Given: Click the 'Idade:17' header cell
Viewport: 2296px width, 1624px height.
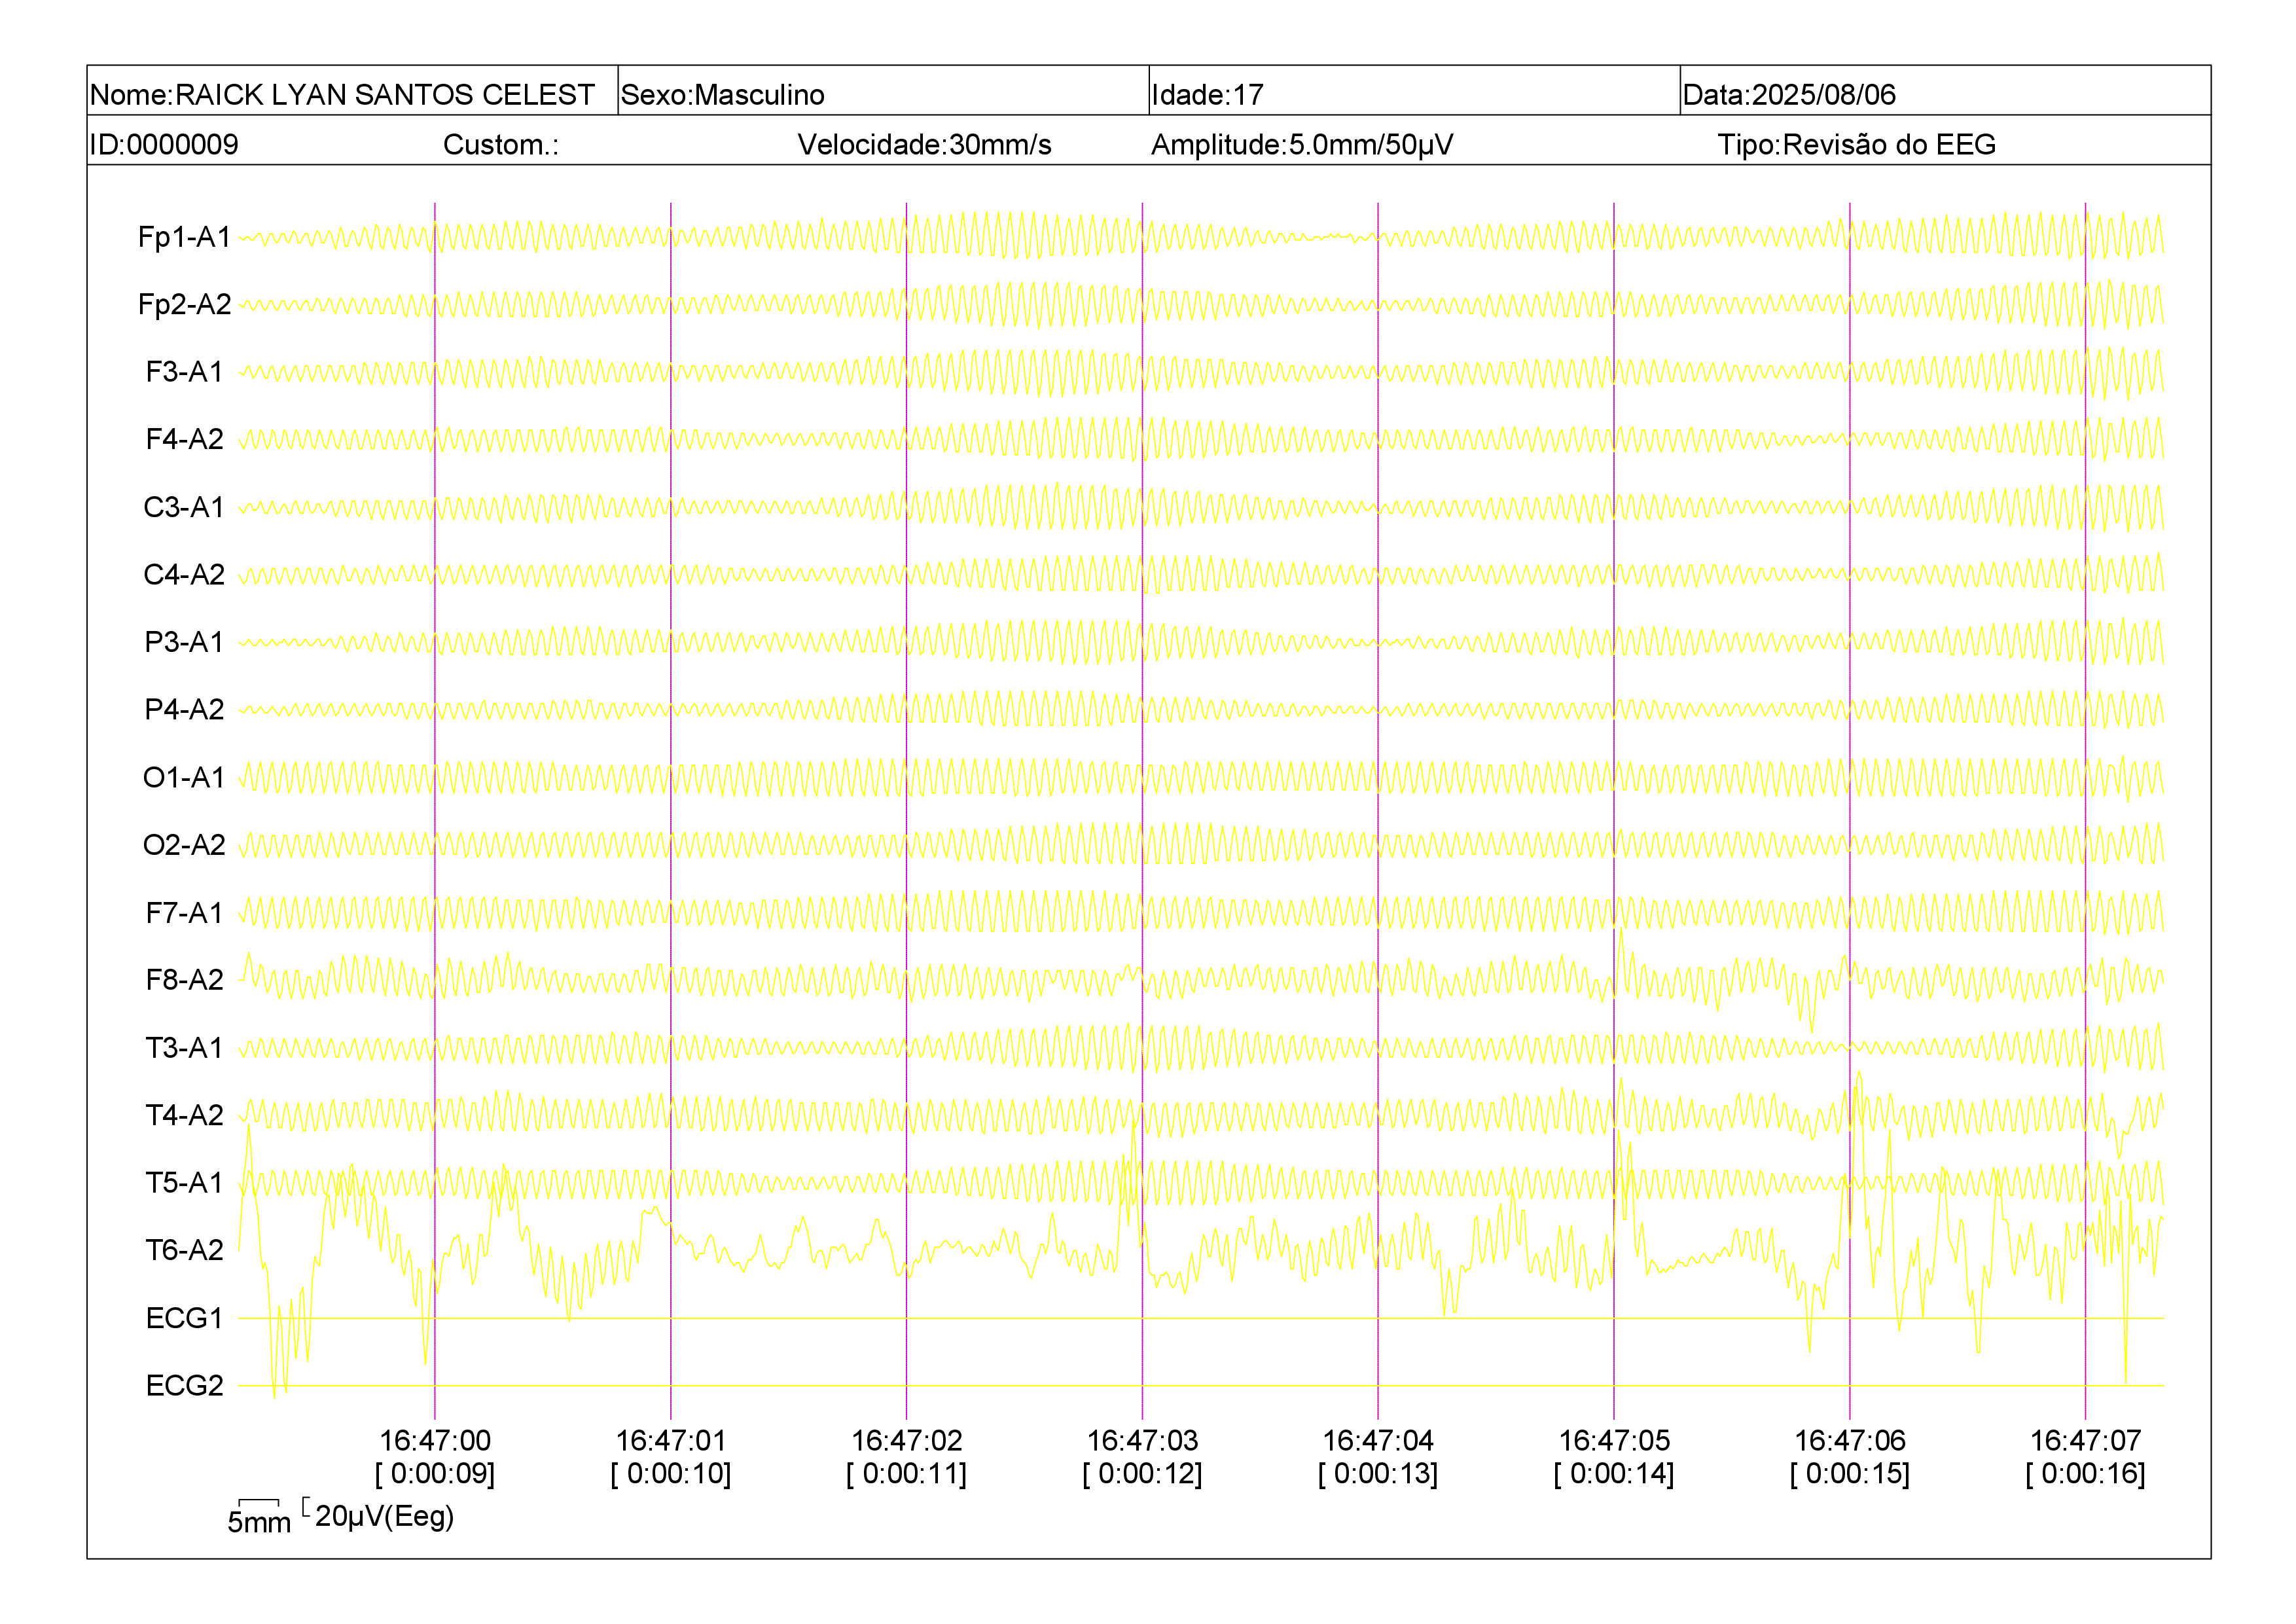Looking at the screenshot, I should tap(1415, 91).
